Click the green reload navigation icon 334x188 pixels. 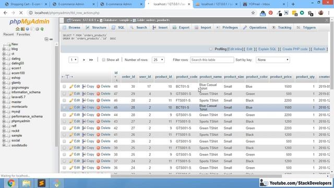click(x=42, y=29)
